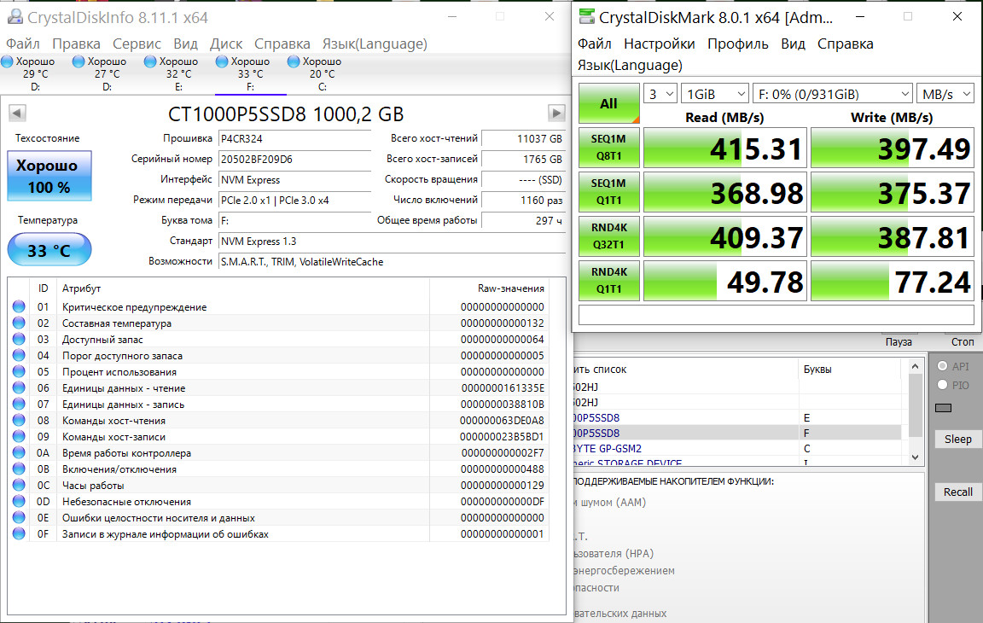Open the test size dropdown showing 1GiB
The width and height of the screenshot is (983, 623).
point(715,94)
